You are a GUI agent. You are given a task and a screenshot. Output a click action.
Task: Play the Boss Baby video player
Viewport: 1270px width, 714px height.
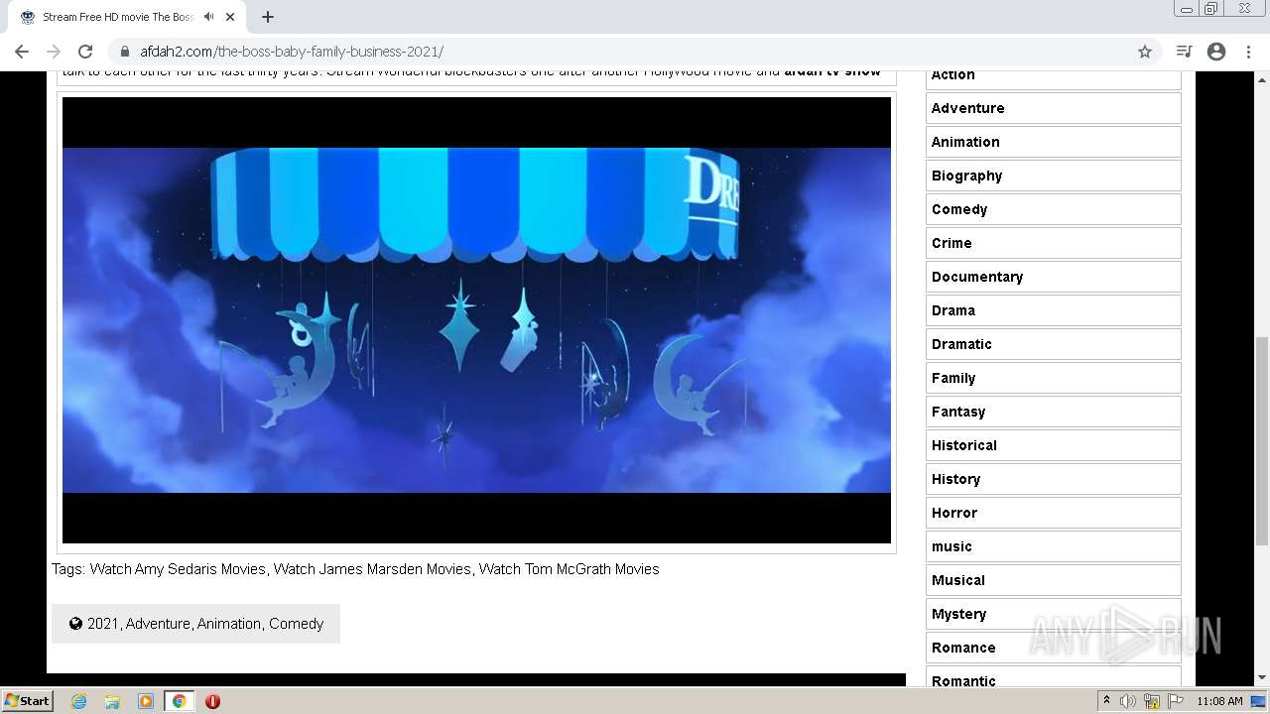click(x=476, y=320)
